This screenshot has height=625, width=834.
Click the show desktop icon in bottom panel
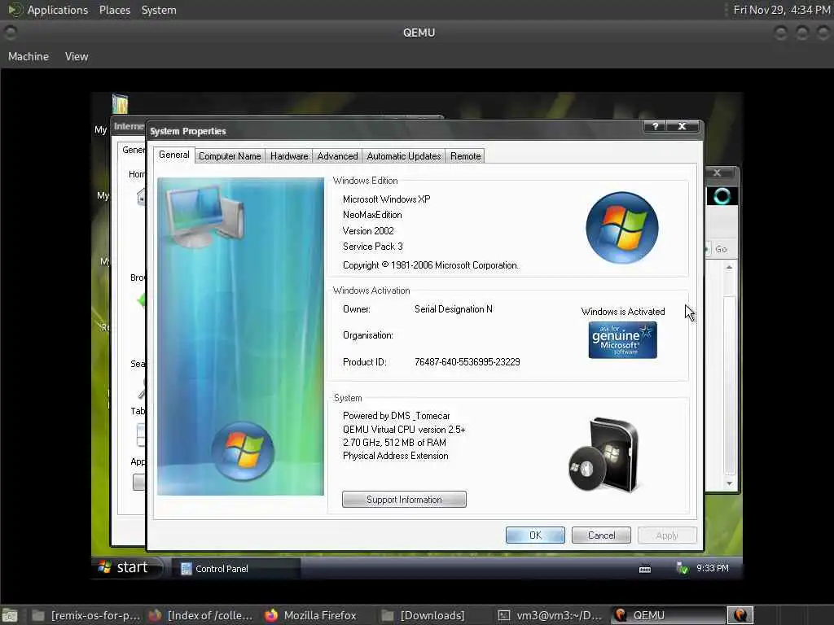(x=10, y=615)
